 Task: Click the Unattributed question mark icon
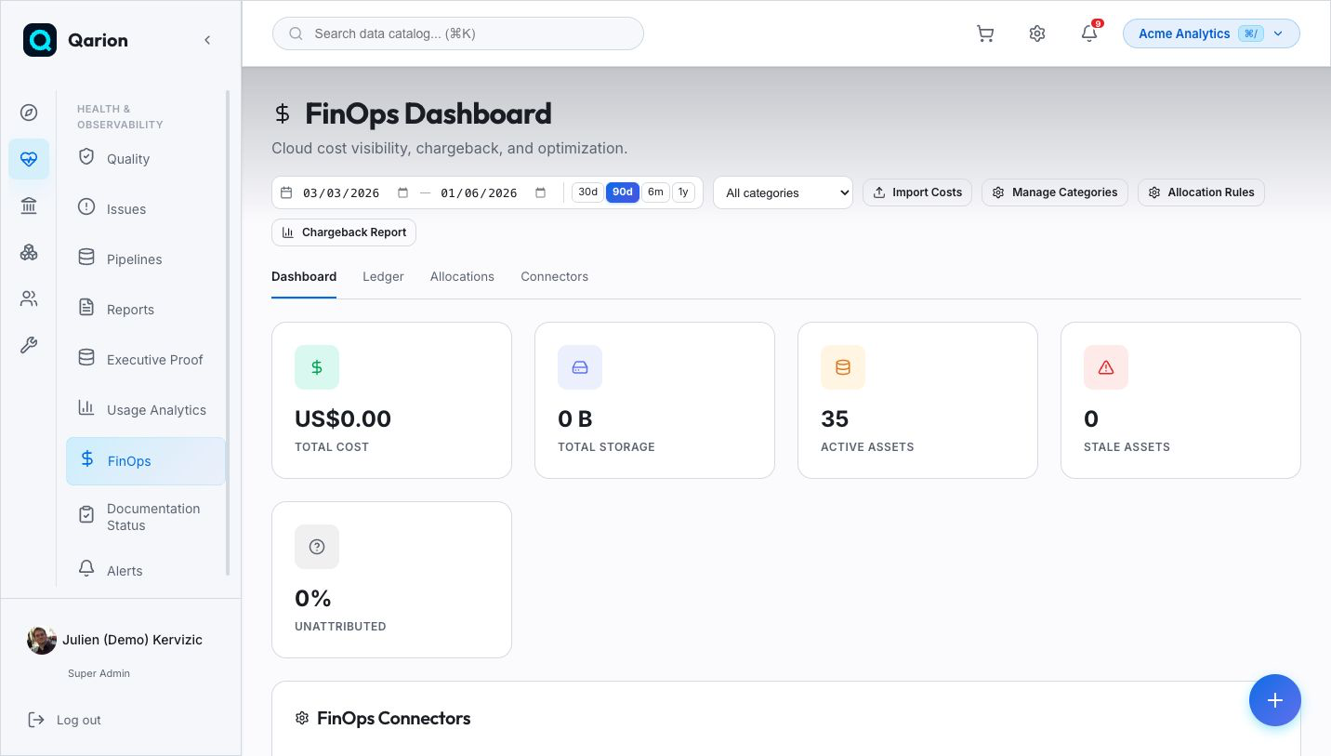pos(317,547)
